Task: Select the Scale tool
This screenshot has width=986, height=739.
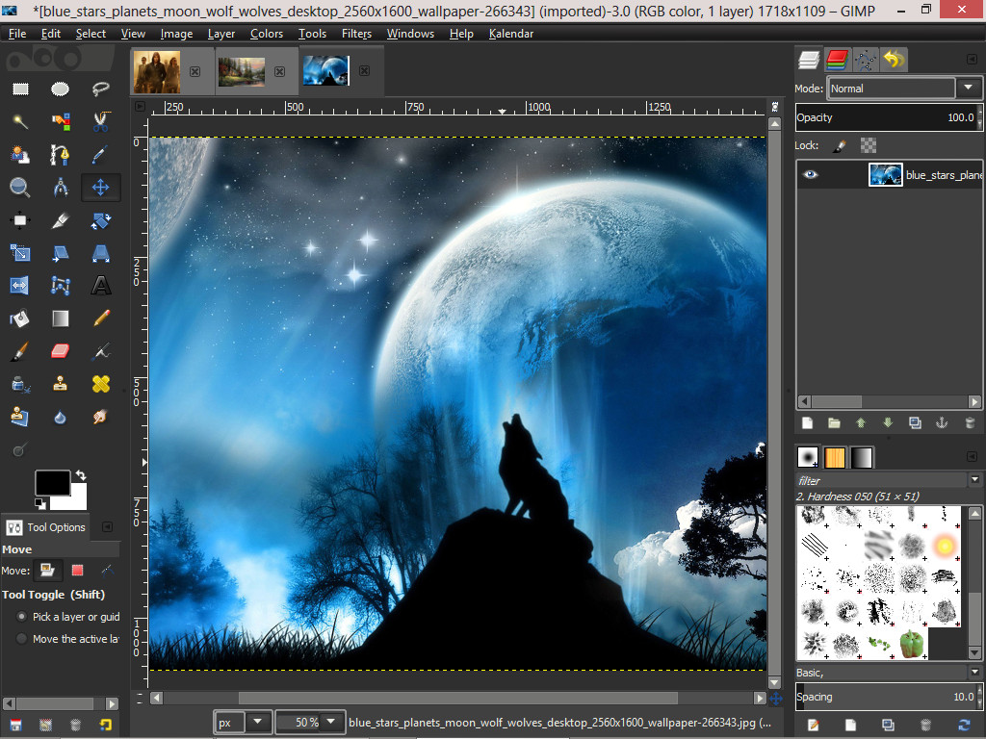Action: click(x=20, y=253)
